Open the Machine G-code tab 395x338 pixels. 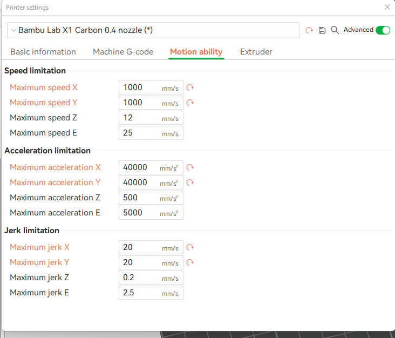[x=123, y=52]
